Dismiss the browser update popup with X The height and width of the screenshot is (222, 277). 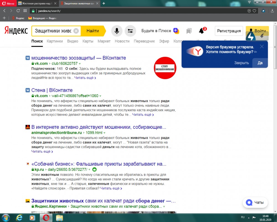[262, 46]
